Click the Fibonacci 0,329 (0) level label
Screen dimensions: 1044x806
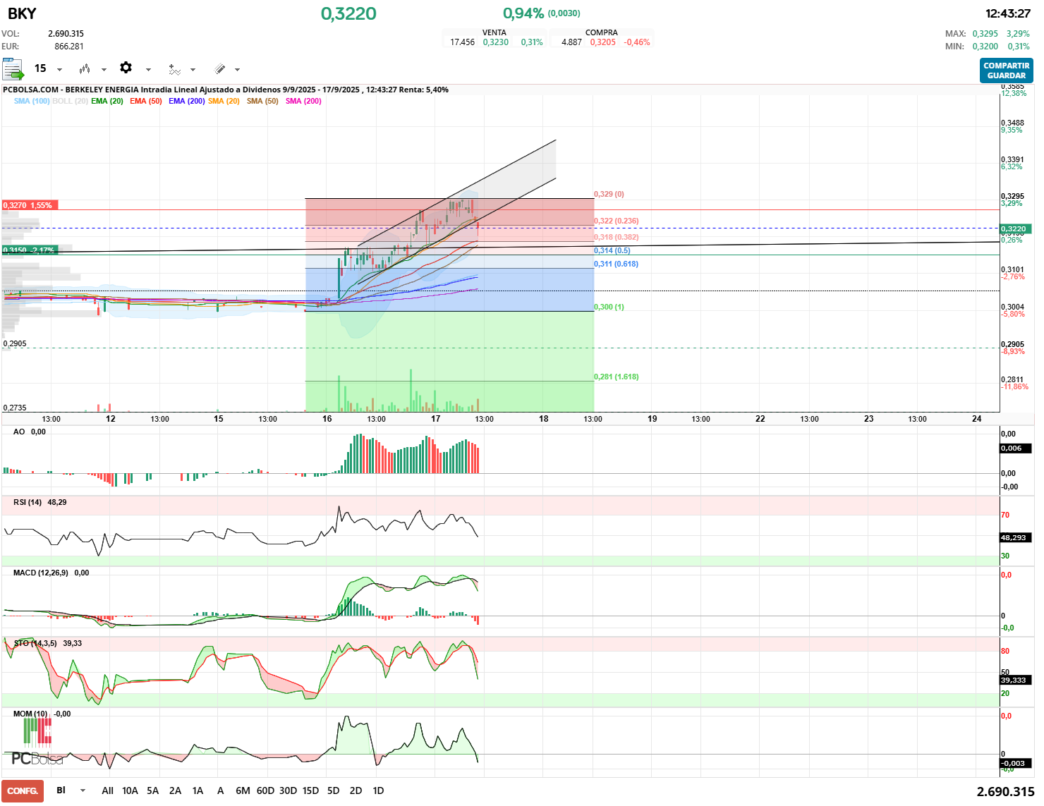tap(609, 194)
